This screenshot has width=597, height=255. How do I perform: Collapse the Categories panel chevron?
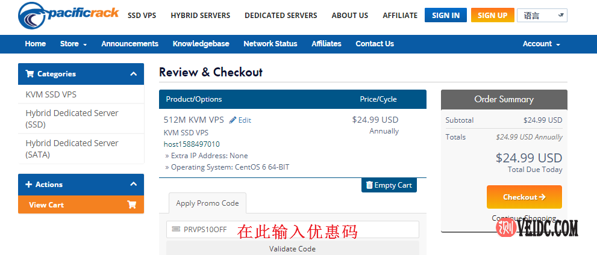134,74
